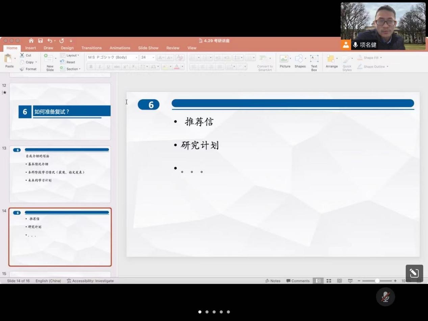This screenshot has width=428, height=321.
Task: Select slide 13 thumbnail
Action: (x=60, y=174)
